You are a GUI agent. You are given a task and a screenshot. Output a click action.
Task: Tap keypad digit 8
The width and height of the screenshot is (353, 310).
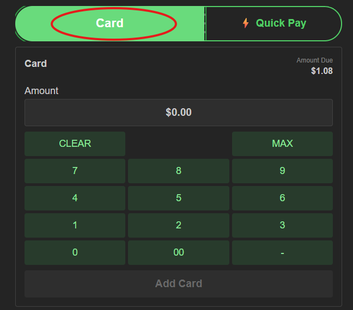pos(179,171)
